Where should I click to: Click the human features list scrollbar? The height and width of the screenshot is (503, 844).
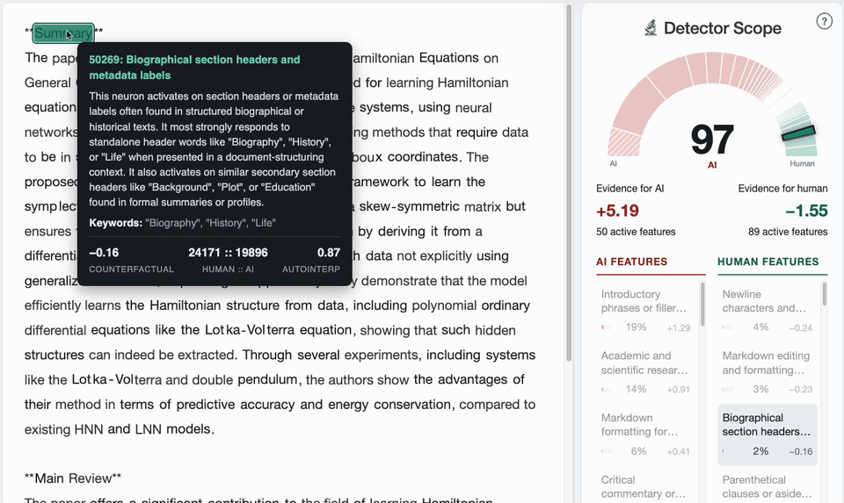pos(825,294)
